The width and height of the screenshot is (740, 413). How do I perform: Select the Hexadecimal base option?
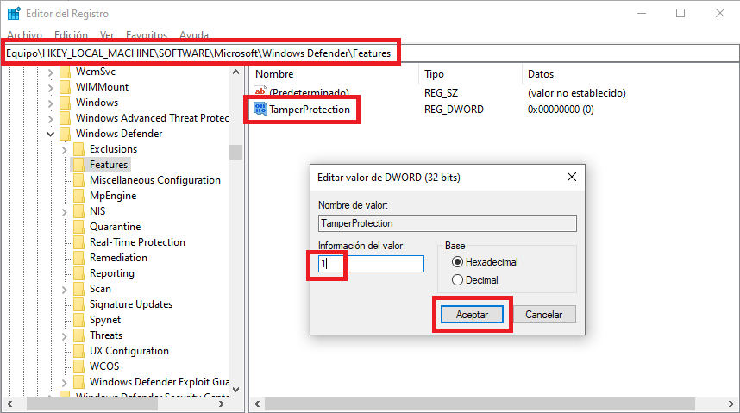pos(457,262)
